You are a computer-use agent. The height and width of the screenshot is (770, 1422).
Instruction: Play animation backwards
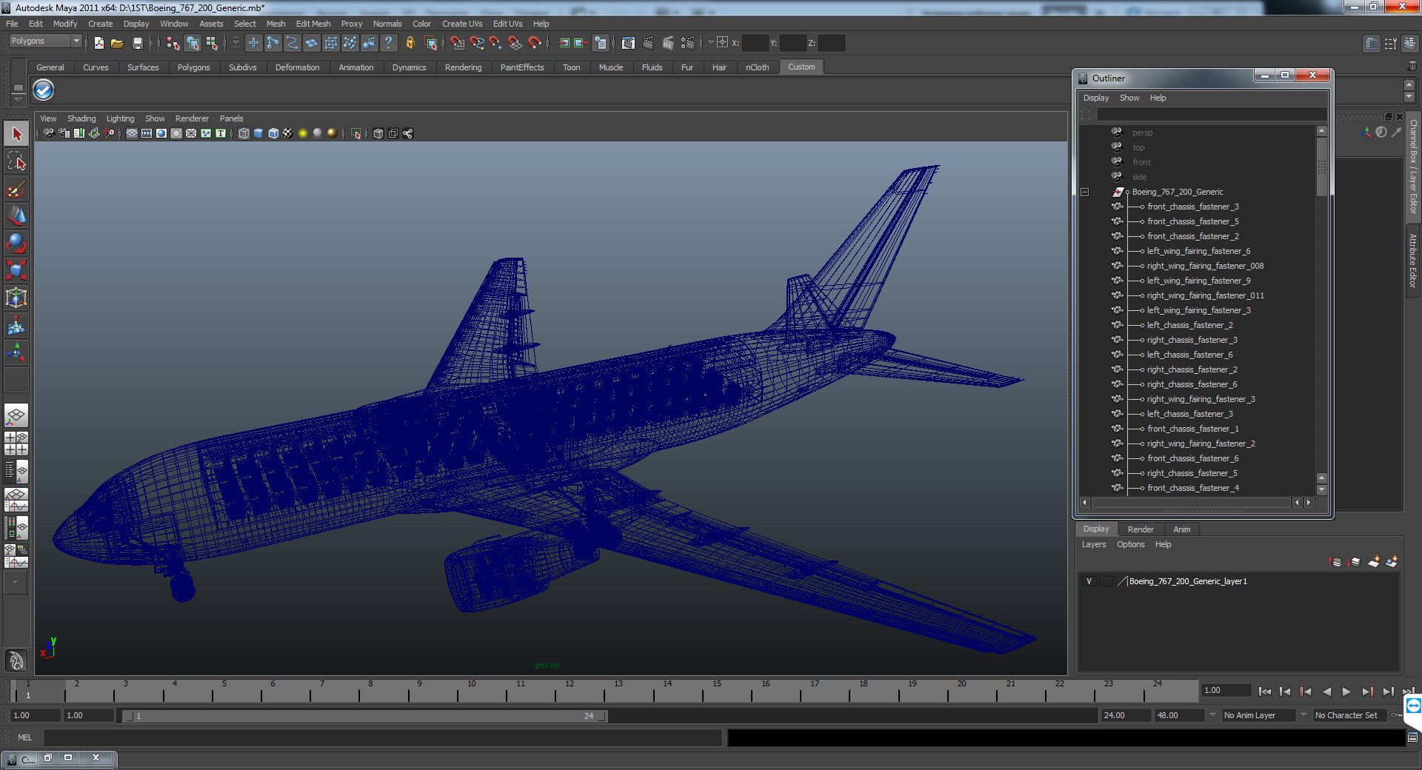coord(1326,692)
